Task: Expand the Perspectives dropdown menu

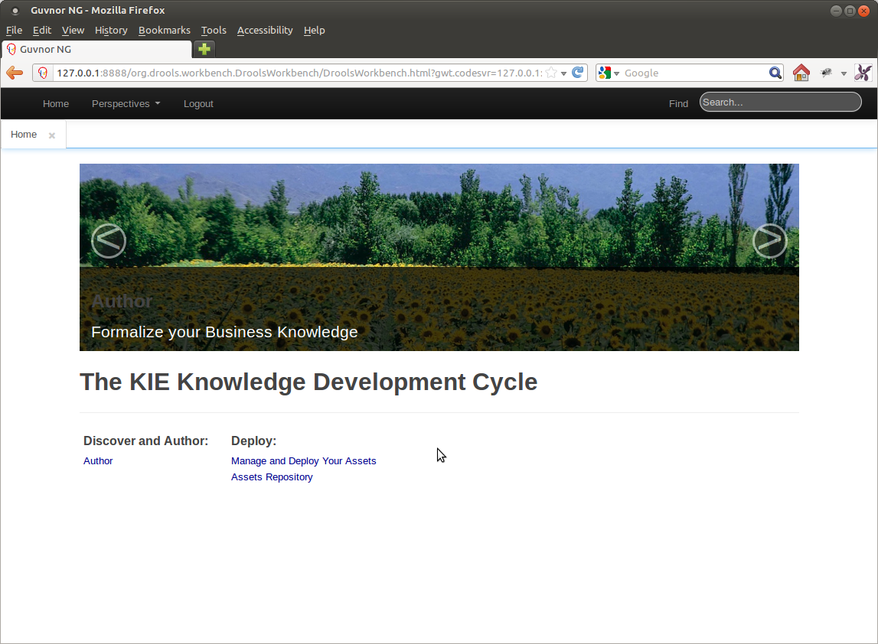Action: coord(126,104)
